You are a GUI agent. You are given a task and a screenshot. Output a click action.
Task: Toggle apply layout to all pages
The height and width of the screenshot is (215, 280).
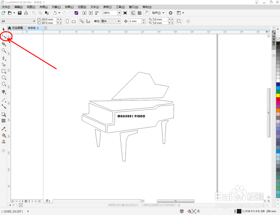pyautogui.click(x=82, y=21)
